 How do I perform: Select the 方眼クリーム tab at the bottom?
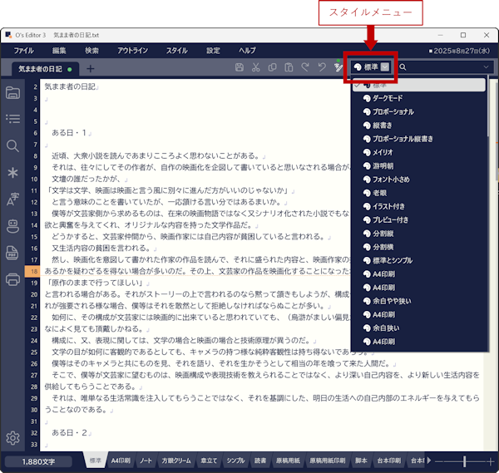[x=177, y=460]
